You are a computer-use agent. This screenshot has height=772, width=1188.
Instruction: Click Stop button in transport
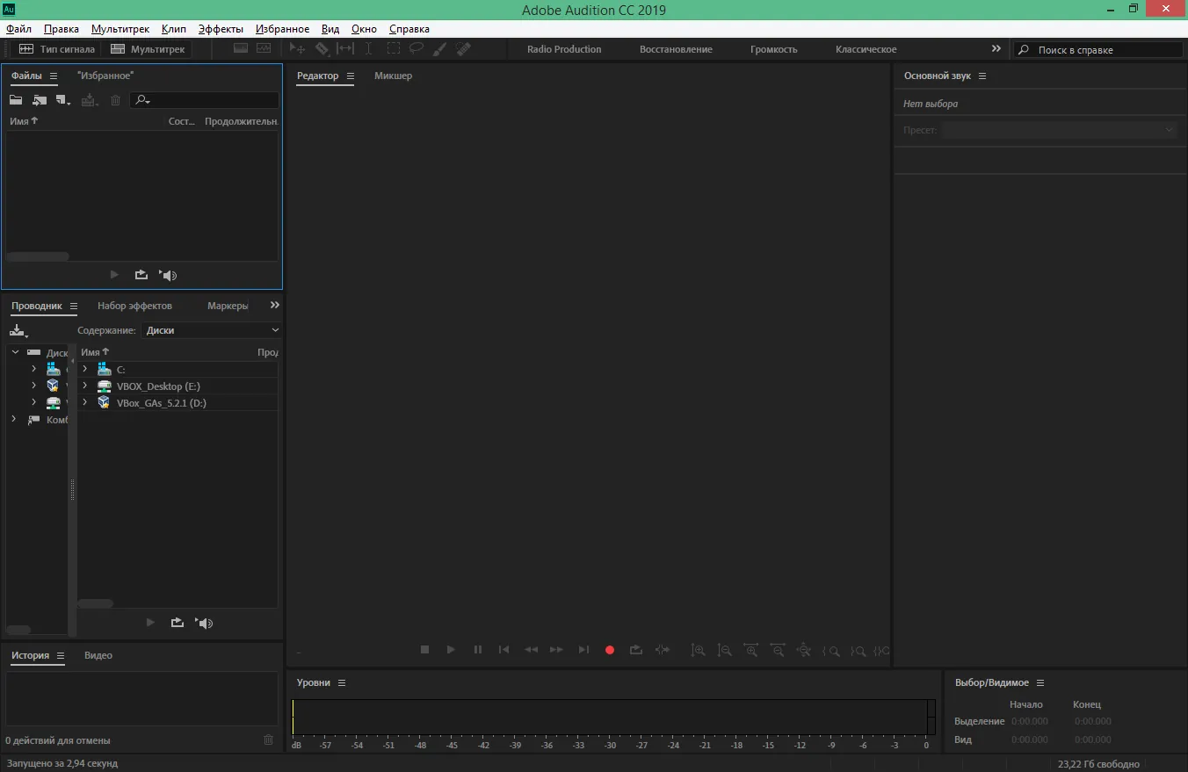pos(424,650)
